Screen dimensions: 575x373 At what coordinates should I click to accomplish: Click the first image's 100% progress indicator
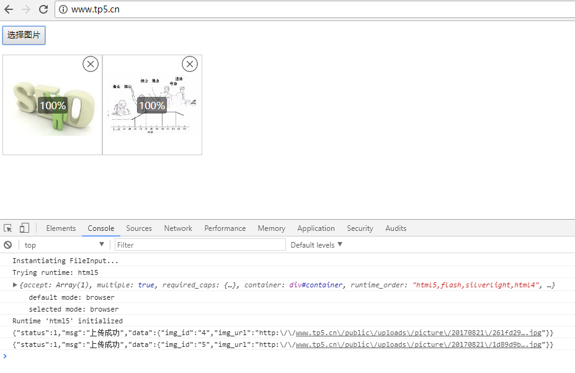(53, 106)
